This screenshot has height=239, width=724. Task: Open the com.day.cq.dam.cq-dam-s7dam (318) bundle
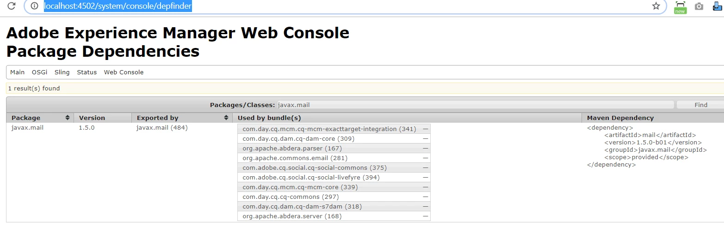tap(302, 206)
